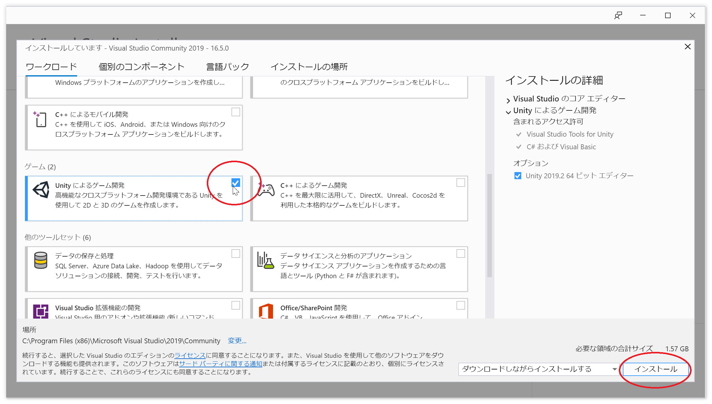Image resolution: width=712 pixels, height=404 pixels.
Task: Uncheck Unity 2019.2 64 ビット エディター option
Action: (518, 176)
